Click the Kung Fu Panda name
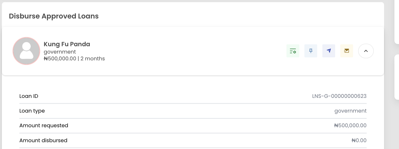Viewport: 399px width, 149px height. pos(67,44)
